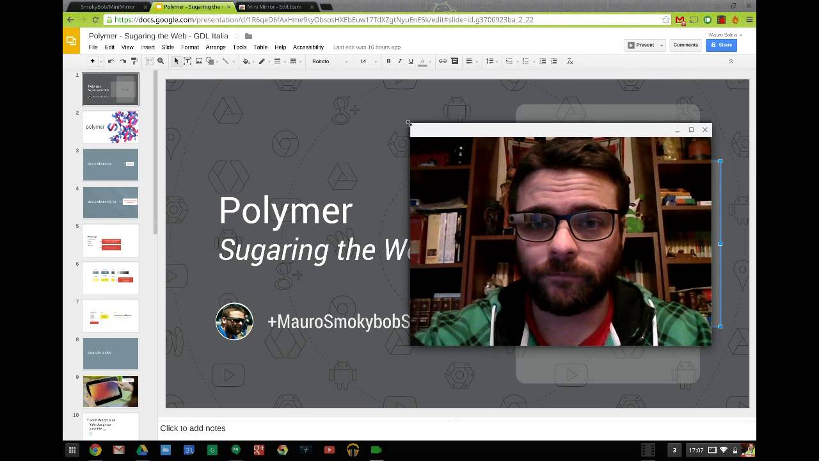The width and height of the screenshot is (819, 461).
Task: Open the Accessibility menu
Action: click(308, 47)
